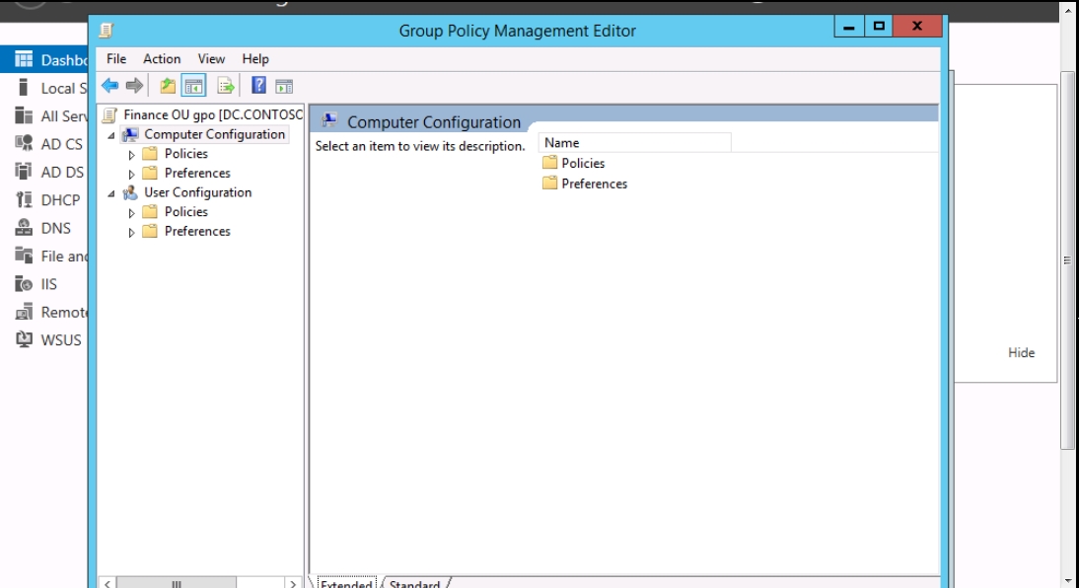This screenshot has width=1079, height=588.
Task: Select 'User Configuration' tree label
Action: click(197, 192)
